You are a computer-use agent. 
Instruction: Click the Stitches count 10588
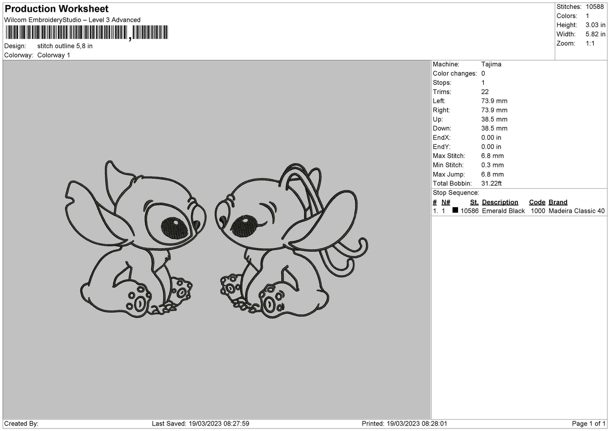pyautogui.click(x=594, y=7)
